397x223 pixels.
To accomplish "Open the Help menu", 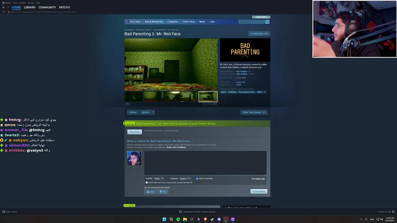I will 38,3.
